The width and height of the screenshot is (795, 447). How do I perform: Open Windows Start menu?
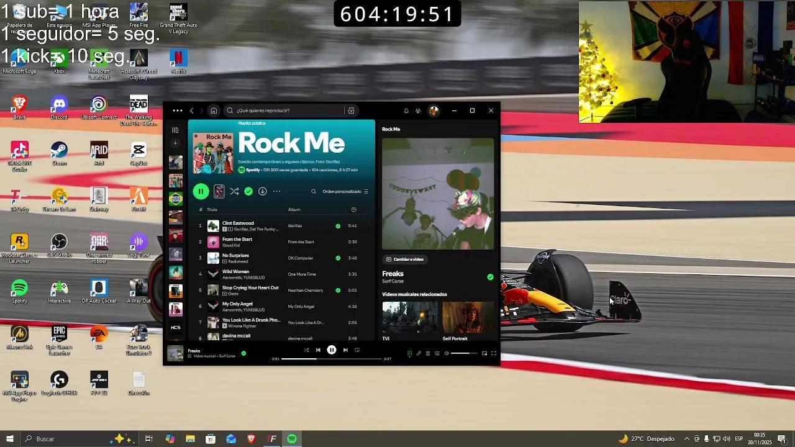pyautogui.click(x=9, y=439)
